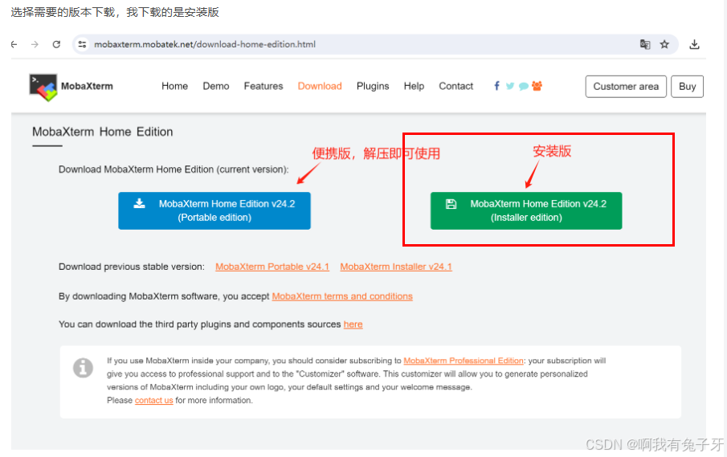The width and height of the screenshot is (727, 457).
Task: Click 'Download previous stable version:' text
Action: point(131,267)
